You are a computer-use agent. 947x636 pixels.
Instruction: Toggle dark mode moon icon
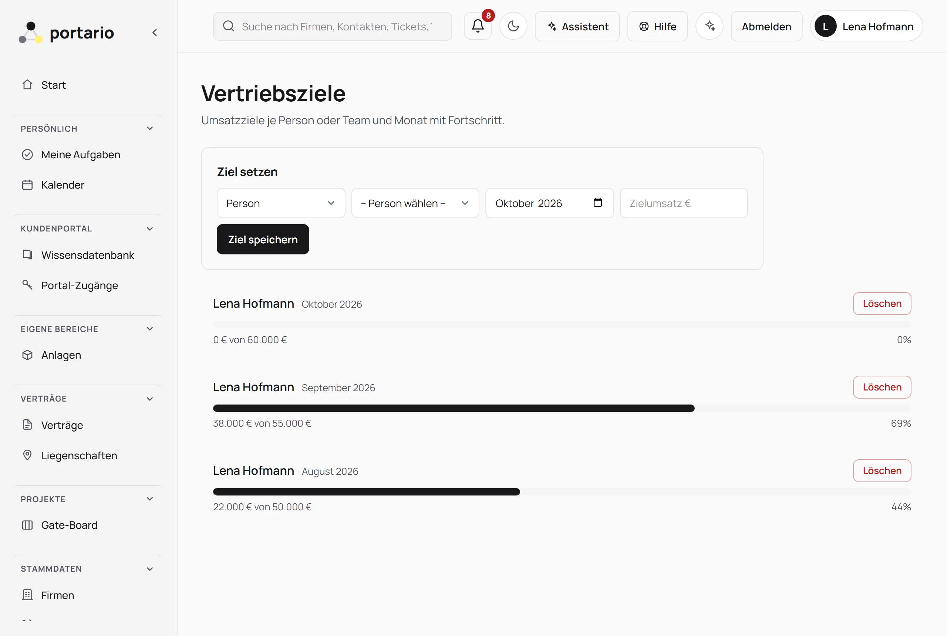point(513,26)
